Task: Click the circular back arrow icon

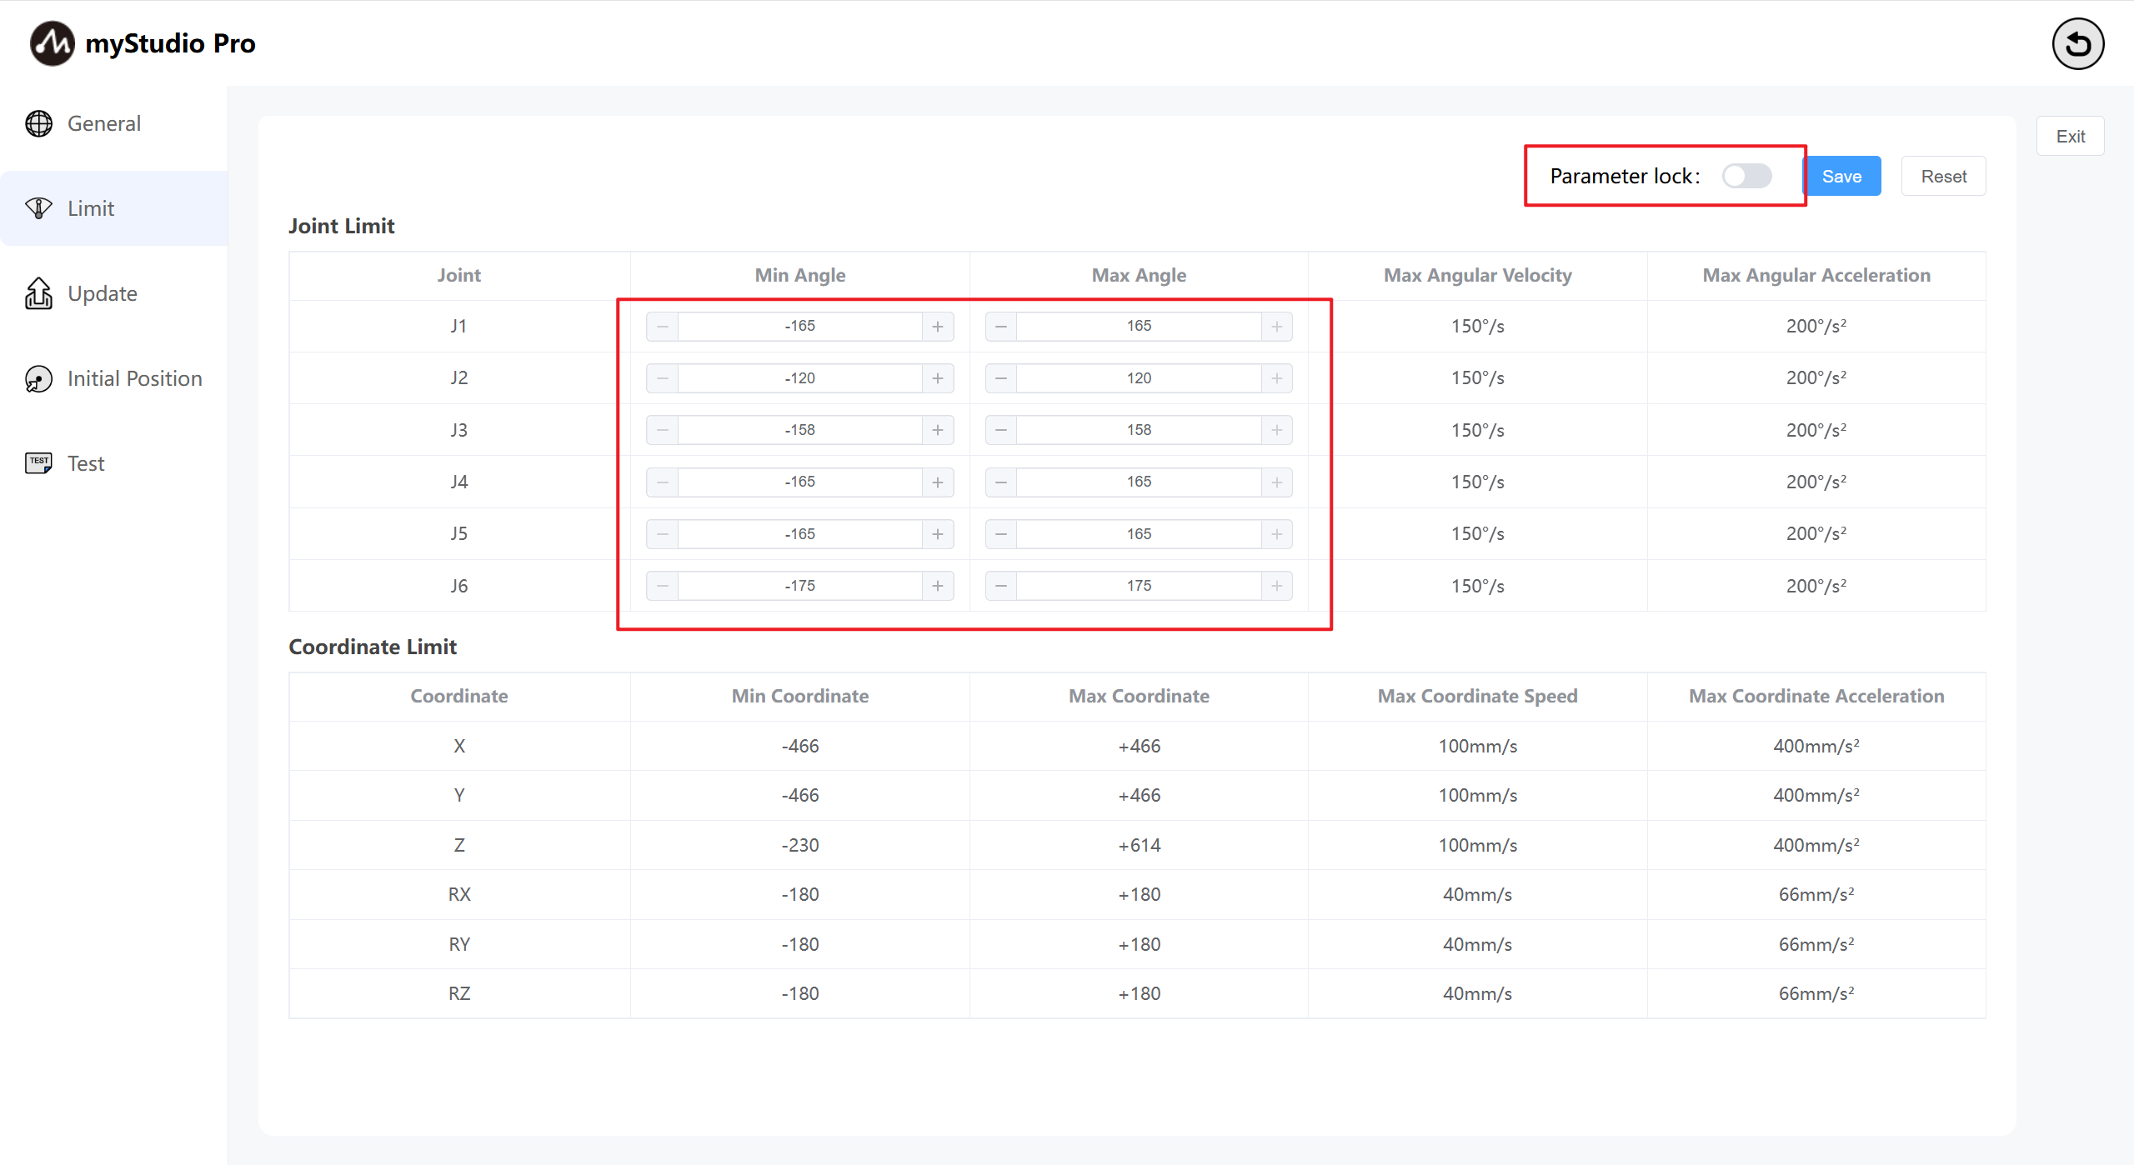Action: (2077, 43)
